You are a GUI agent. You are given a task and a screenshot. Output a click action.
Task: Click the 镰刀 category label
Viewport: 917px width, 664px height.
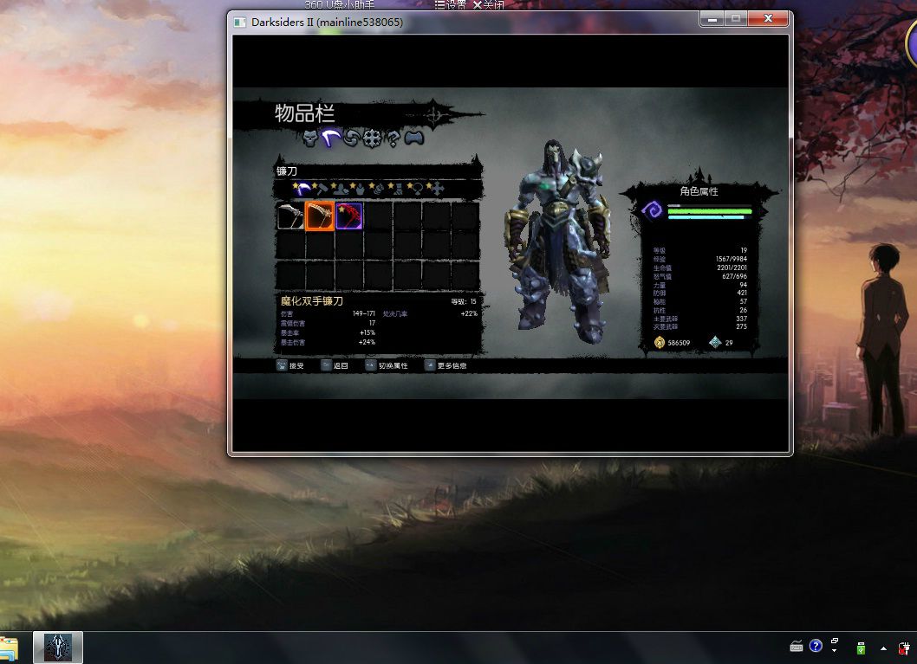[x=287, y=171]
